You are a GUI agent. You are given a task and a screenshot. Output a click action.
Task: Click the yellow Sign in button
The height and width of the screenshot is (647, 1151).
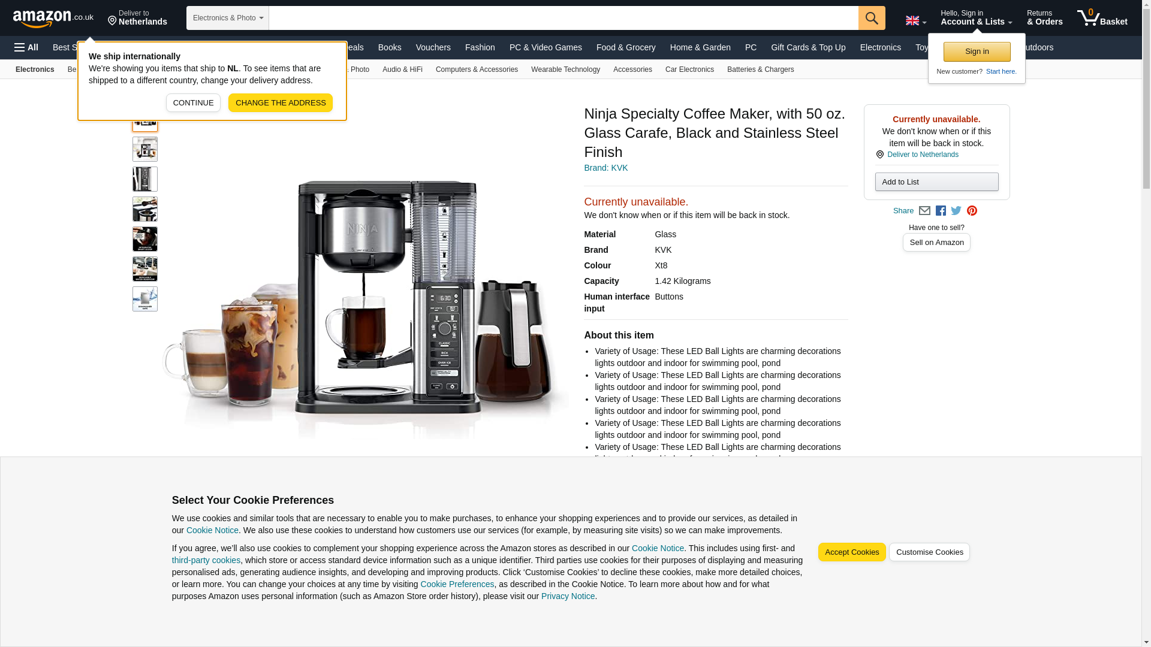(977, 52)
